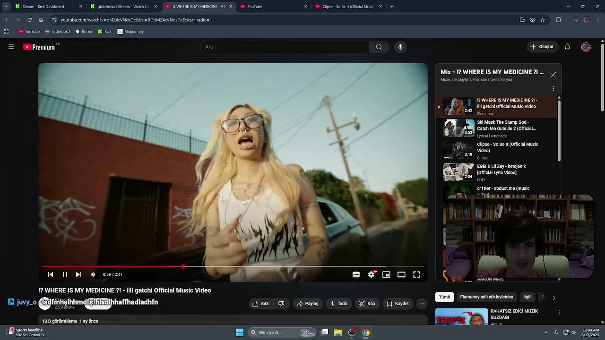The height and width of the screenshot is (340, 605).
Task: Go to YouTube Premium home logo
Action: 40,47
